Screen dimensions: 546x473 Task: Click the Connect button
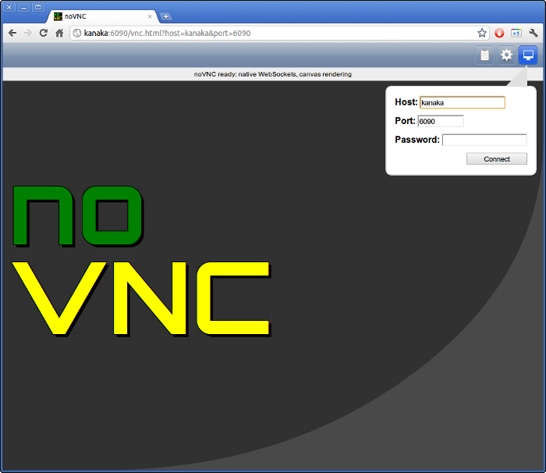497,159
